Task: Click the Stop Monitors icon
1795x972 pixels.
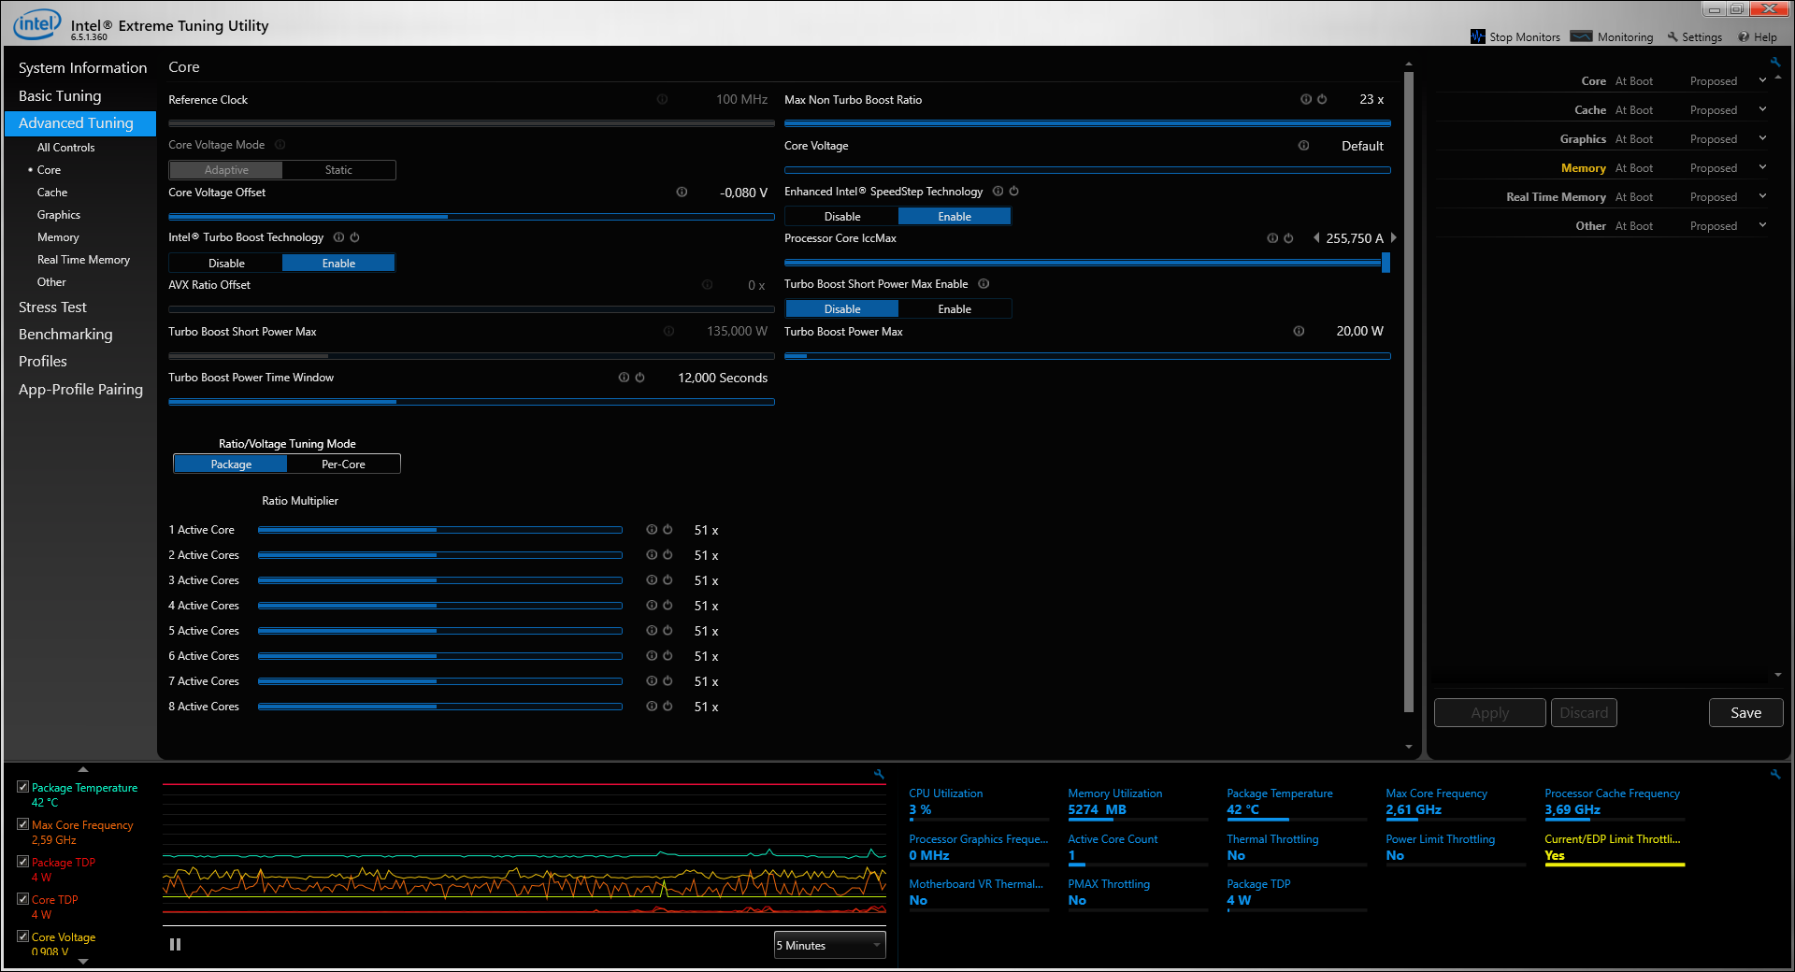Action: pos(1477,37)
